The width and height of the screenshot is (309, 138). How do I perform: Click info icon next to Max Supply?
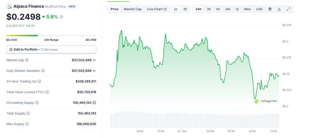pyautogui.click(x=27, y=124)
